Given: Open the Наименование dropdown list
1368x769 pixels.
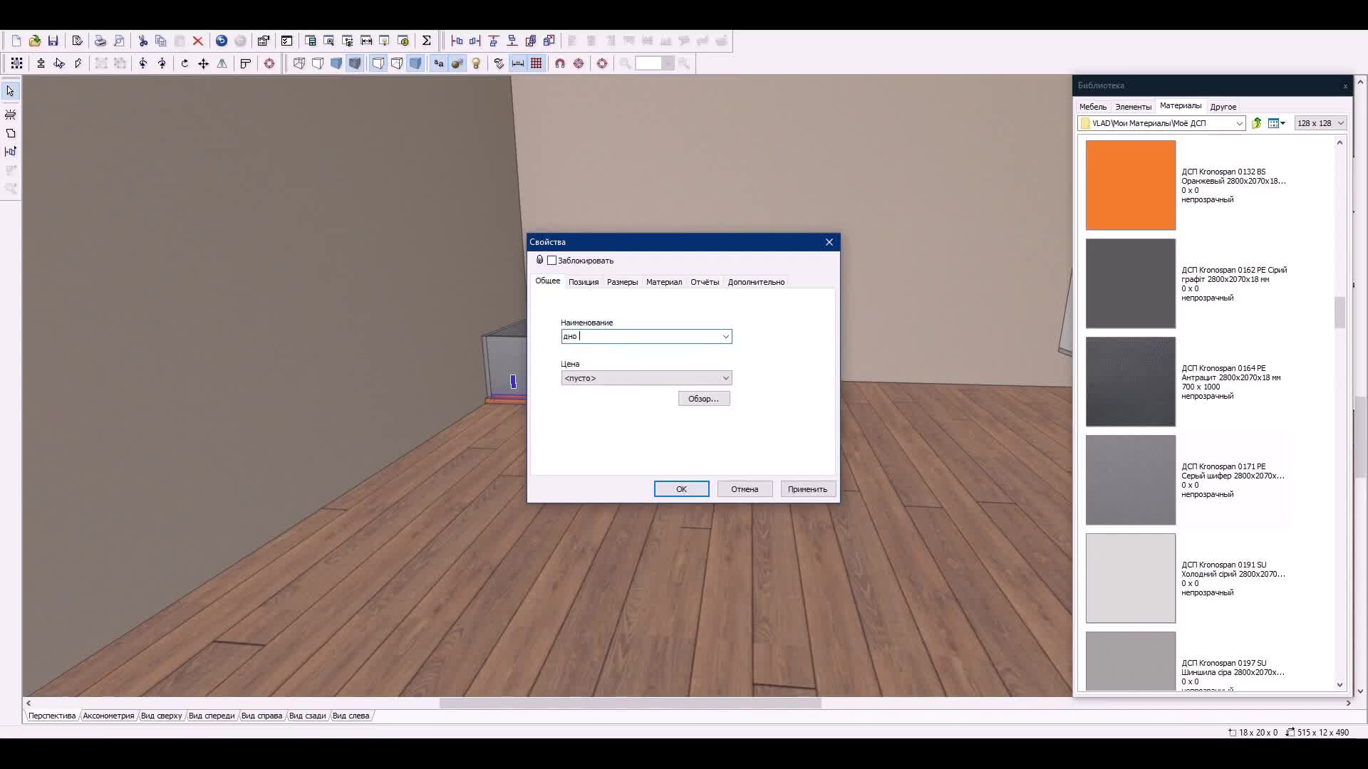Looking at the screenshot, I should click(x=725, y=337).
